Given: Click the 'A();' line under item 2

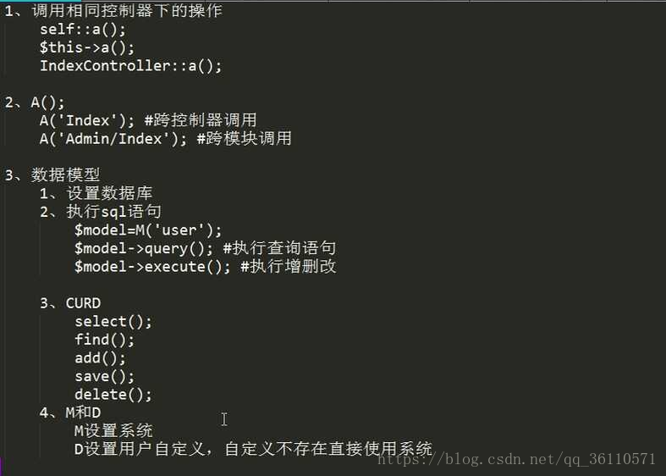Looking at the screenshot, I should click(47, 102).
